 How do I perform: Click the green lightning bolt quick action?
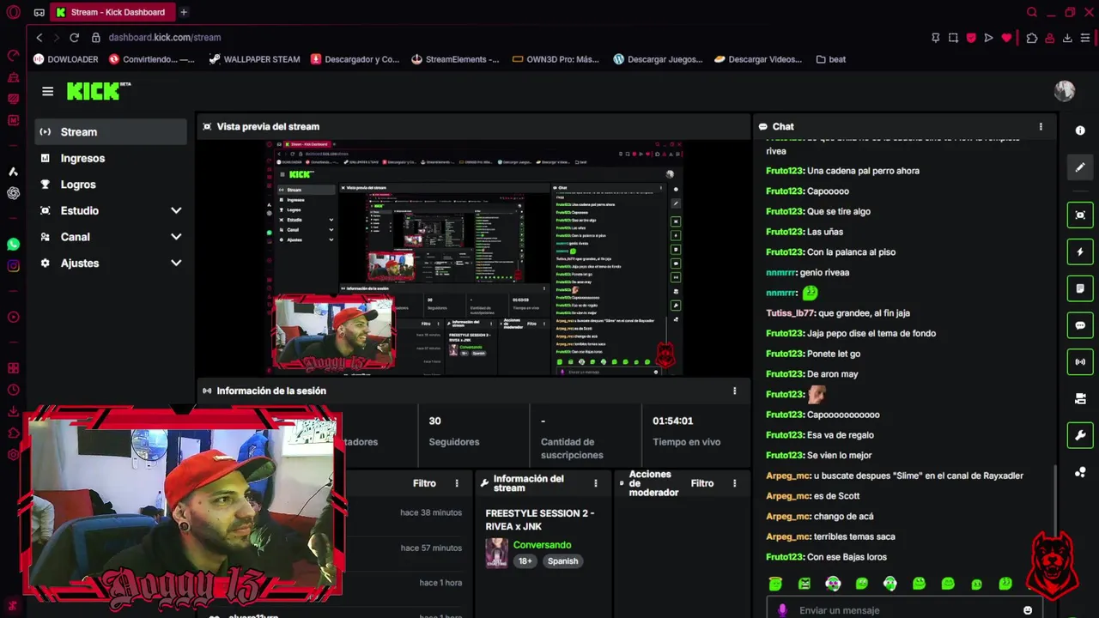click(x=1080, y=251)
